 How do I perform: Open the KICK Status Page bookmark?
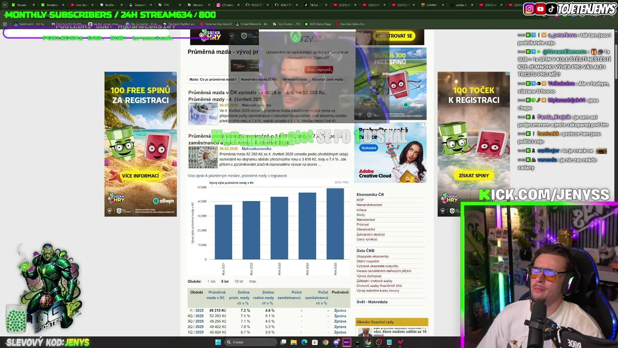[318, 24]
